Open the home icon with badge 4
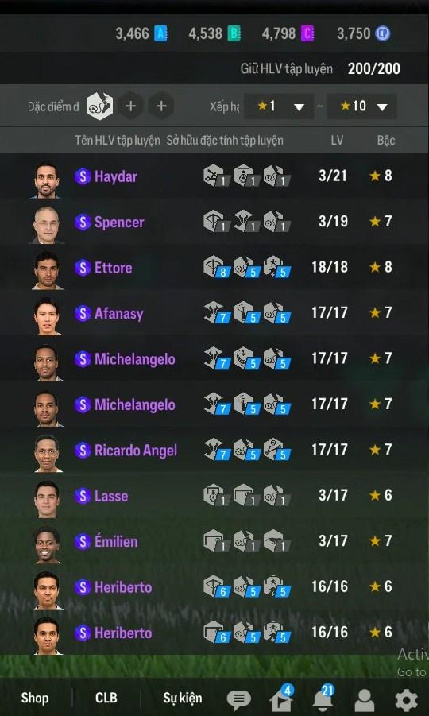 (x=281, y=698)
